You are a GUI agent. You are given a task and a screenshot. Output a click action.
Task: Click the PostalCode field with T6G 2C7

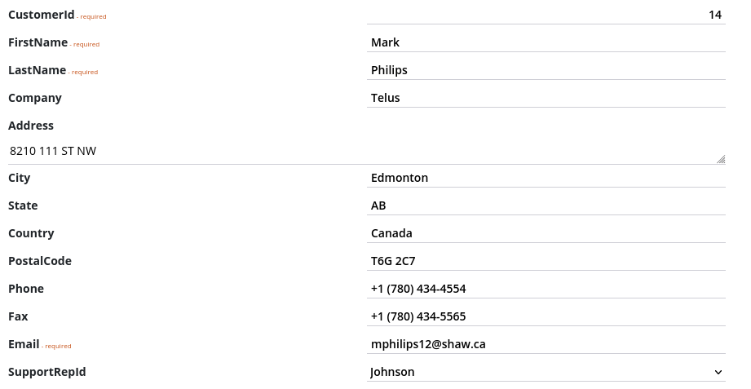point(546,262)
